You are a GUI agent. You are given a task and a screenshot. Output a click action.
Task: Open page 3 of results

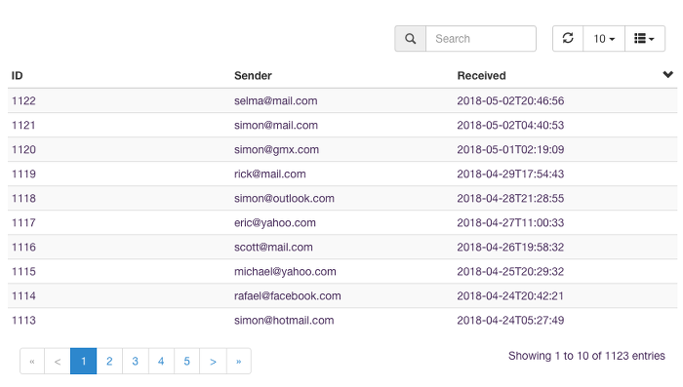(x=135, y=361)
